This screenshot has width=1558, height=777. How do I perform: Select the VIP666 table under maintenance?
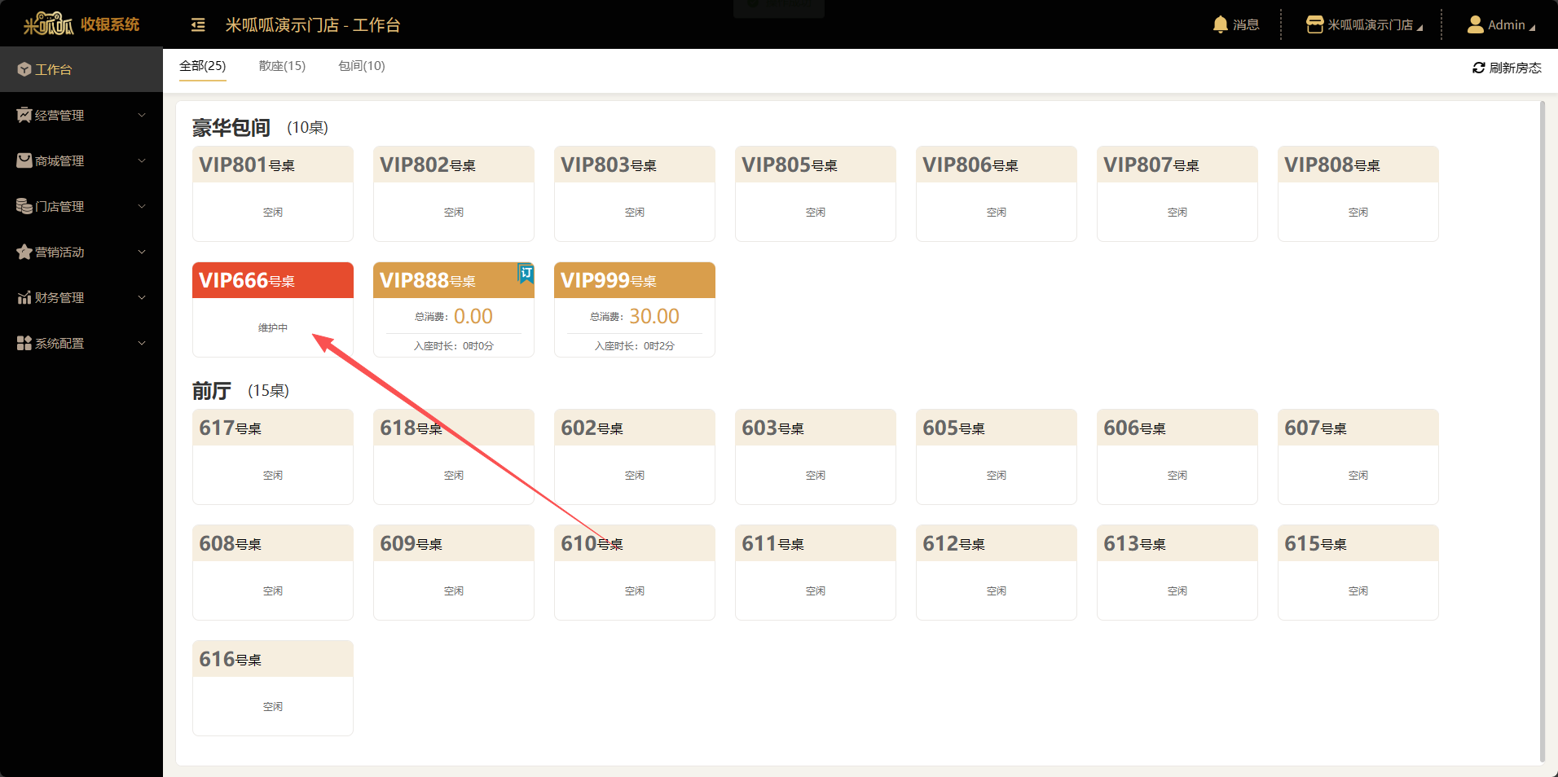(x=272, y=309)
